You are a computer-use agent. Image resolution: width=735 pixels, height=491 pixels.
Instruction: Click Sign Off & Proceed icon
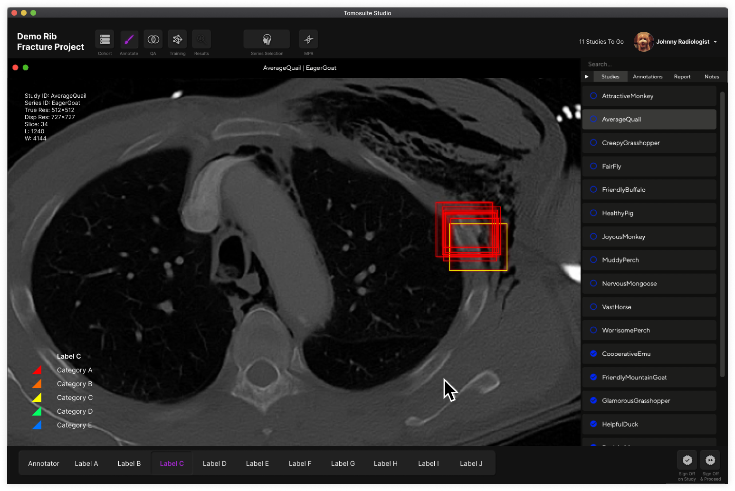click(710, 460)
